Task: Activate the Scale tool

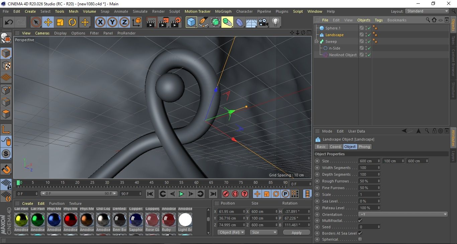Action: click(60, 22)
